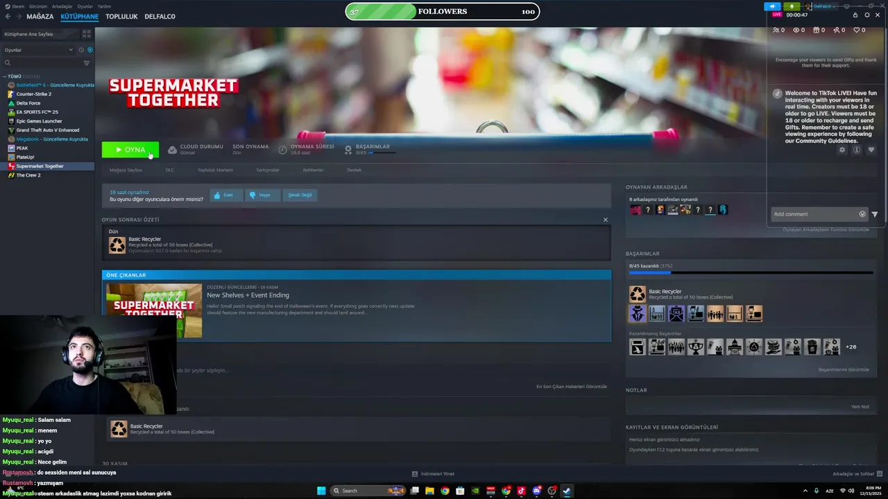888x499 pixels.
Task: Open the Arkadaşlar menu
Action: coord(62,6)
